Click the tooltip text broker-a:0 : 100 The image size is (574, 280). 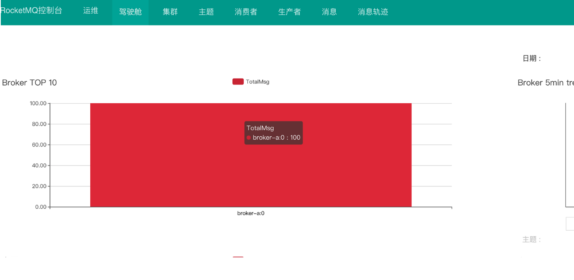point(276,138)
